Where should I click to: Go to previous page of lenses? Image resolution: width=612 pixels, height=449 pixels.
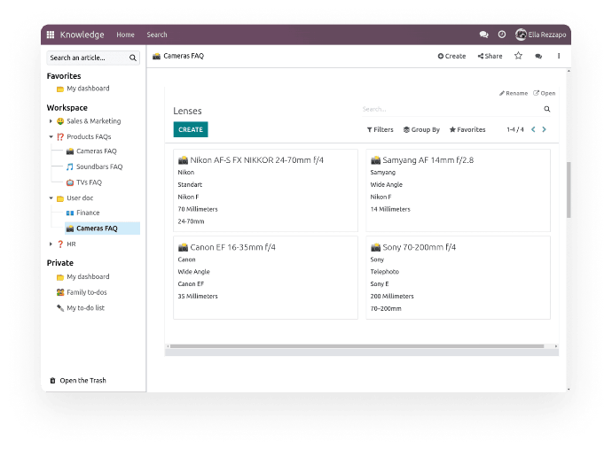click(x=532, y=129)
